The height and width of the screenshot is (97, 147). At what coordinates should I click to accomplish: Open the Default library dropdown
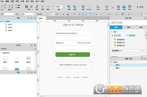(18, 49)
